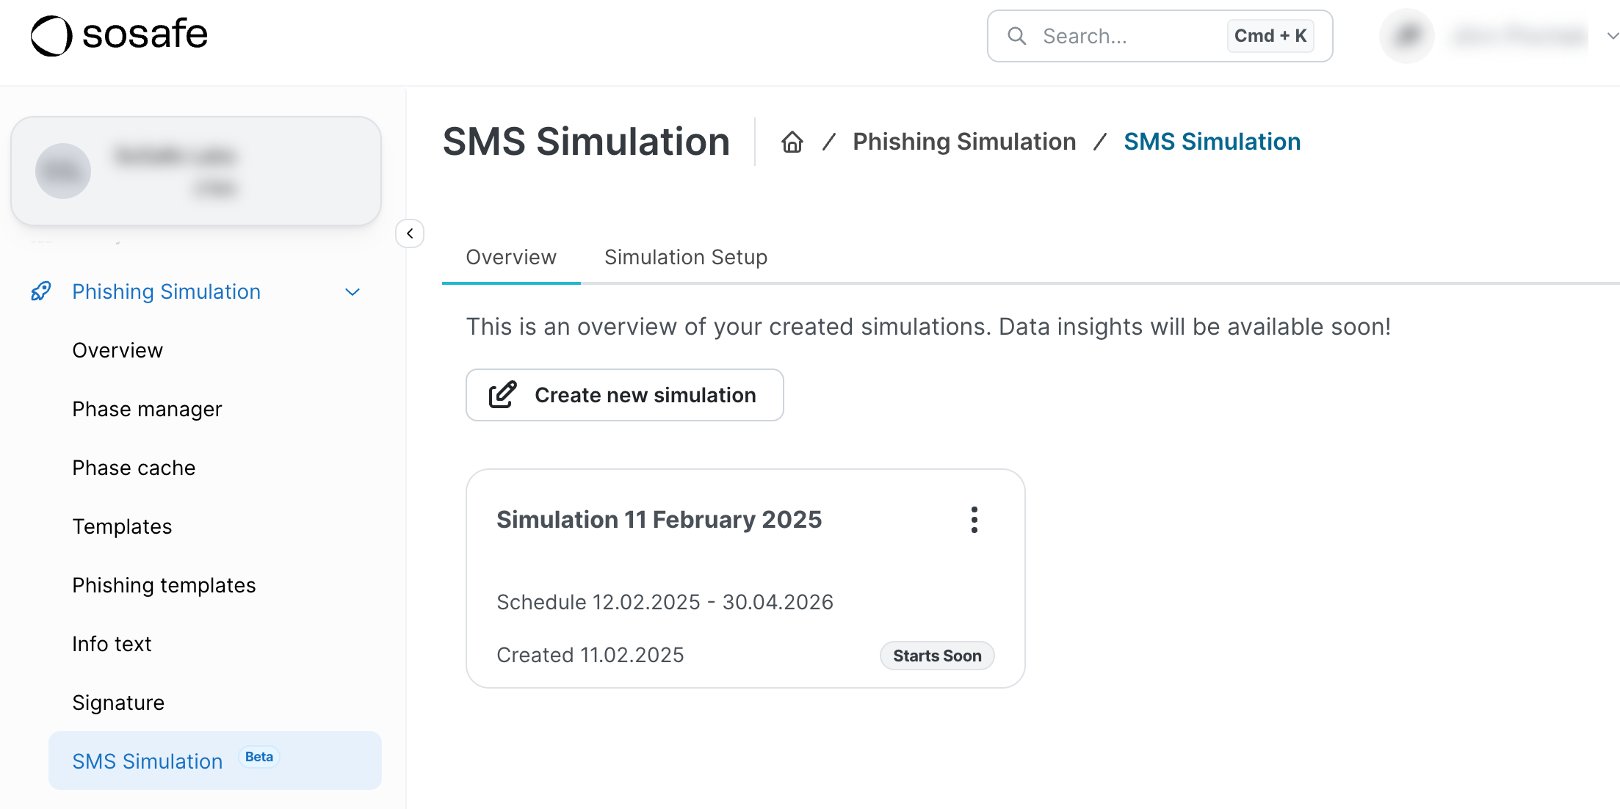
Task: Select the Overview tab
Action: pos(511,258)
